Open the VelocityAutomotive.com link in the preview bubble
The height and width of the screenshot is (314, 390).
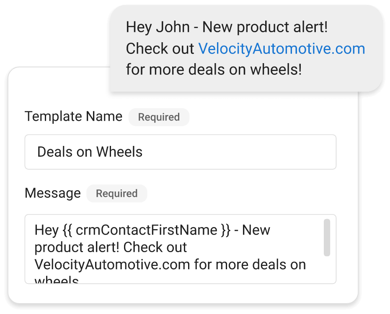pyautogui.click(x=282, y=49)
